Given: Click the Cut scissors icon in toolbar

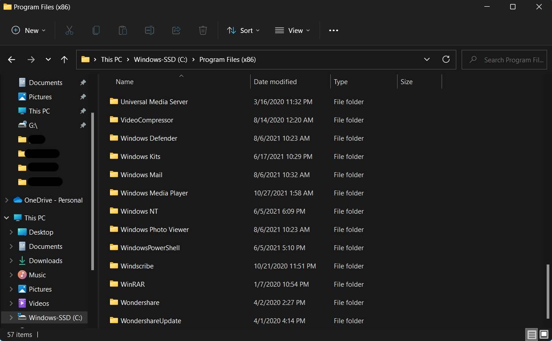Looking at the screenshot, I should [x=69, y=30].
